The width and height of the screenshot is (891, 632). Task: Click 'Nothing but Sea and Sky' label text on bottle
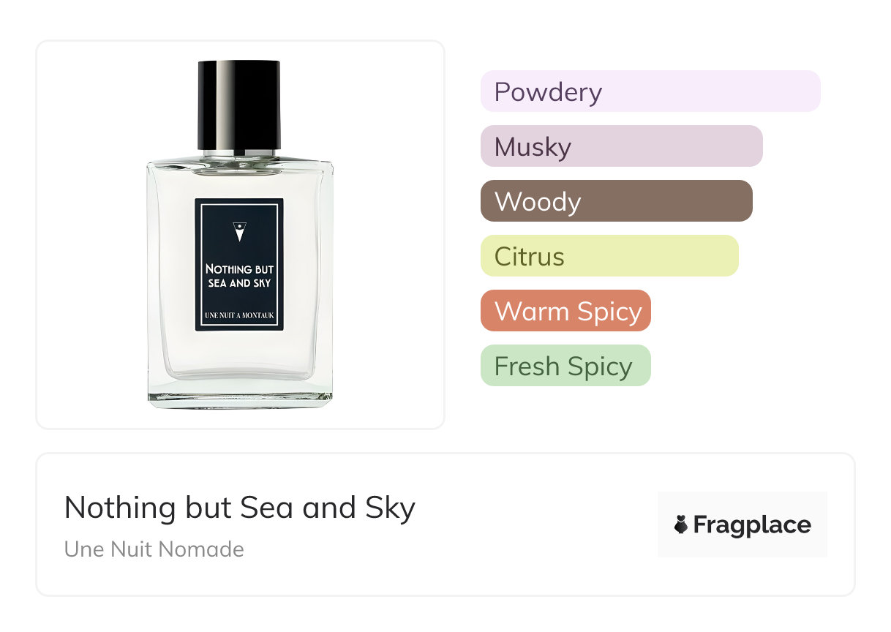239,276
